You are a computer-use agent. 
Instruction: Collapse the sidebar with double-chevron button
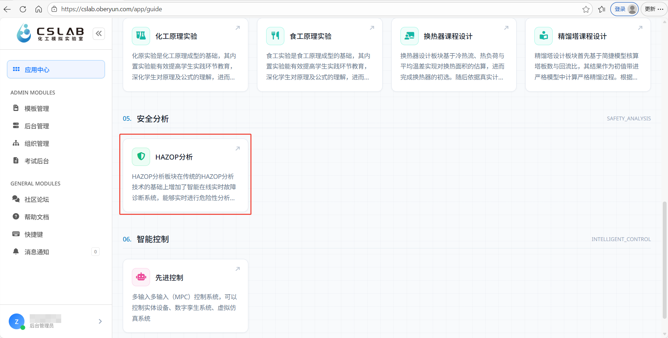pyautogui.click(x=99, y=34)
